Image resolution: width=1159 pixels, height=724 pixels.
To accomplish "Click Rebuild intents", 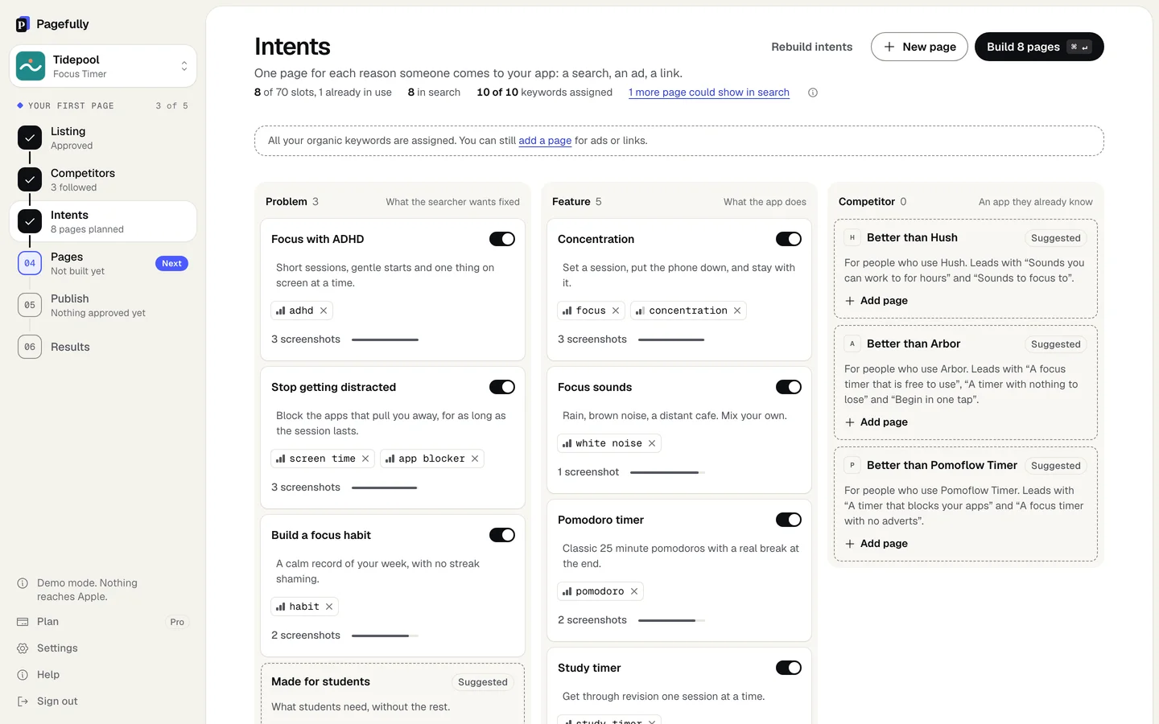I will tap(811, 47).
